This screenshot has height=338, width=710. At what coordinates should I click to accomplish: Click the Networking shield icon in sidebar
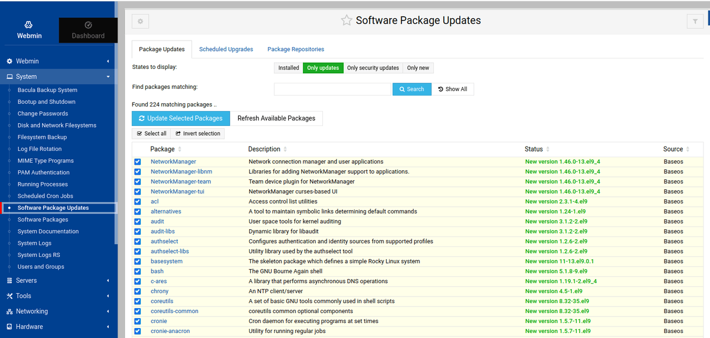[x=9, y=311]
